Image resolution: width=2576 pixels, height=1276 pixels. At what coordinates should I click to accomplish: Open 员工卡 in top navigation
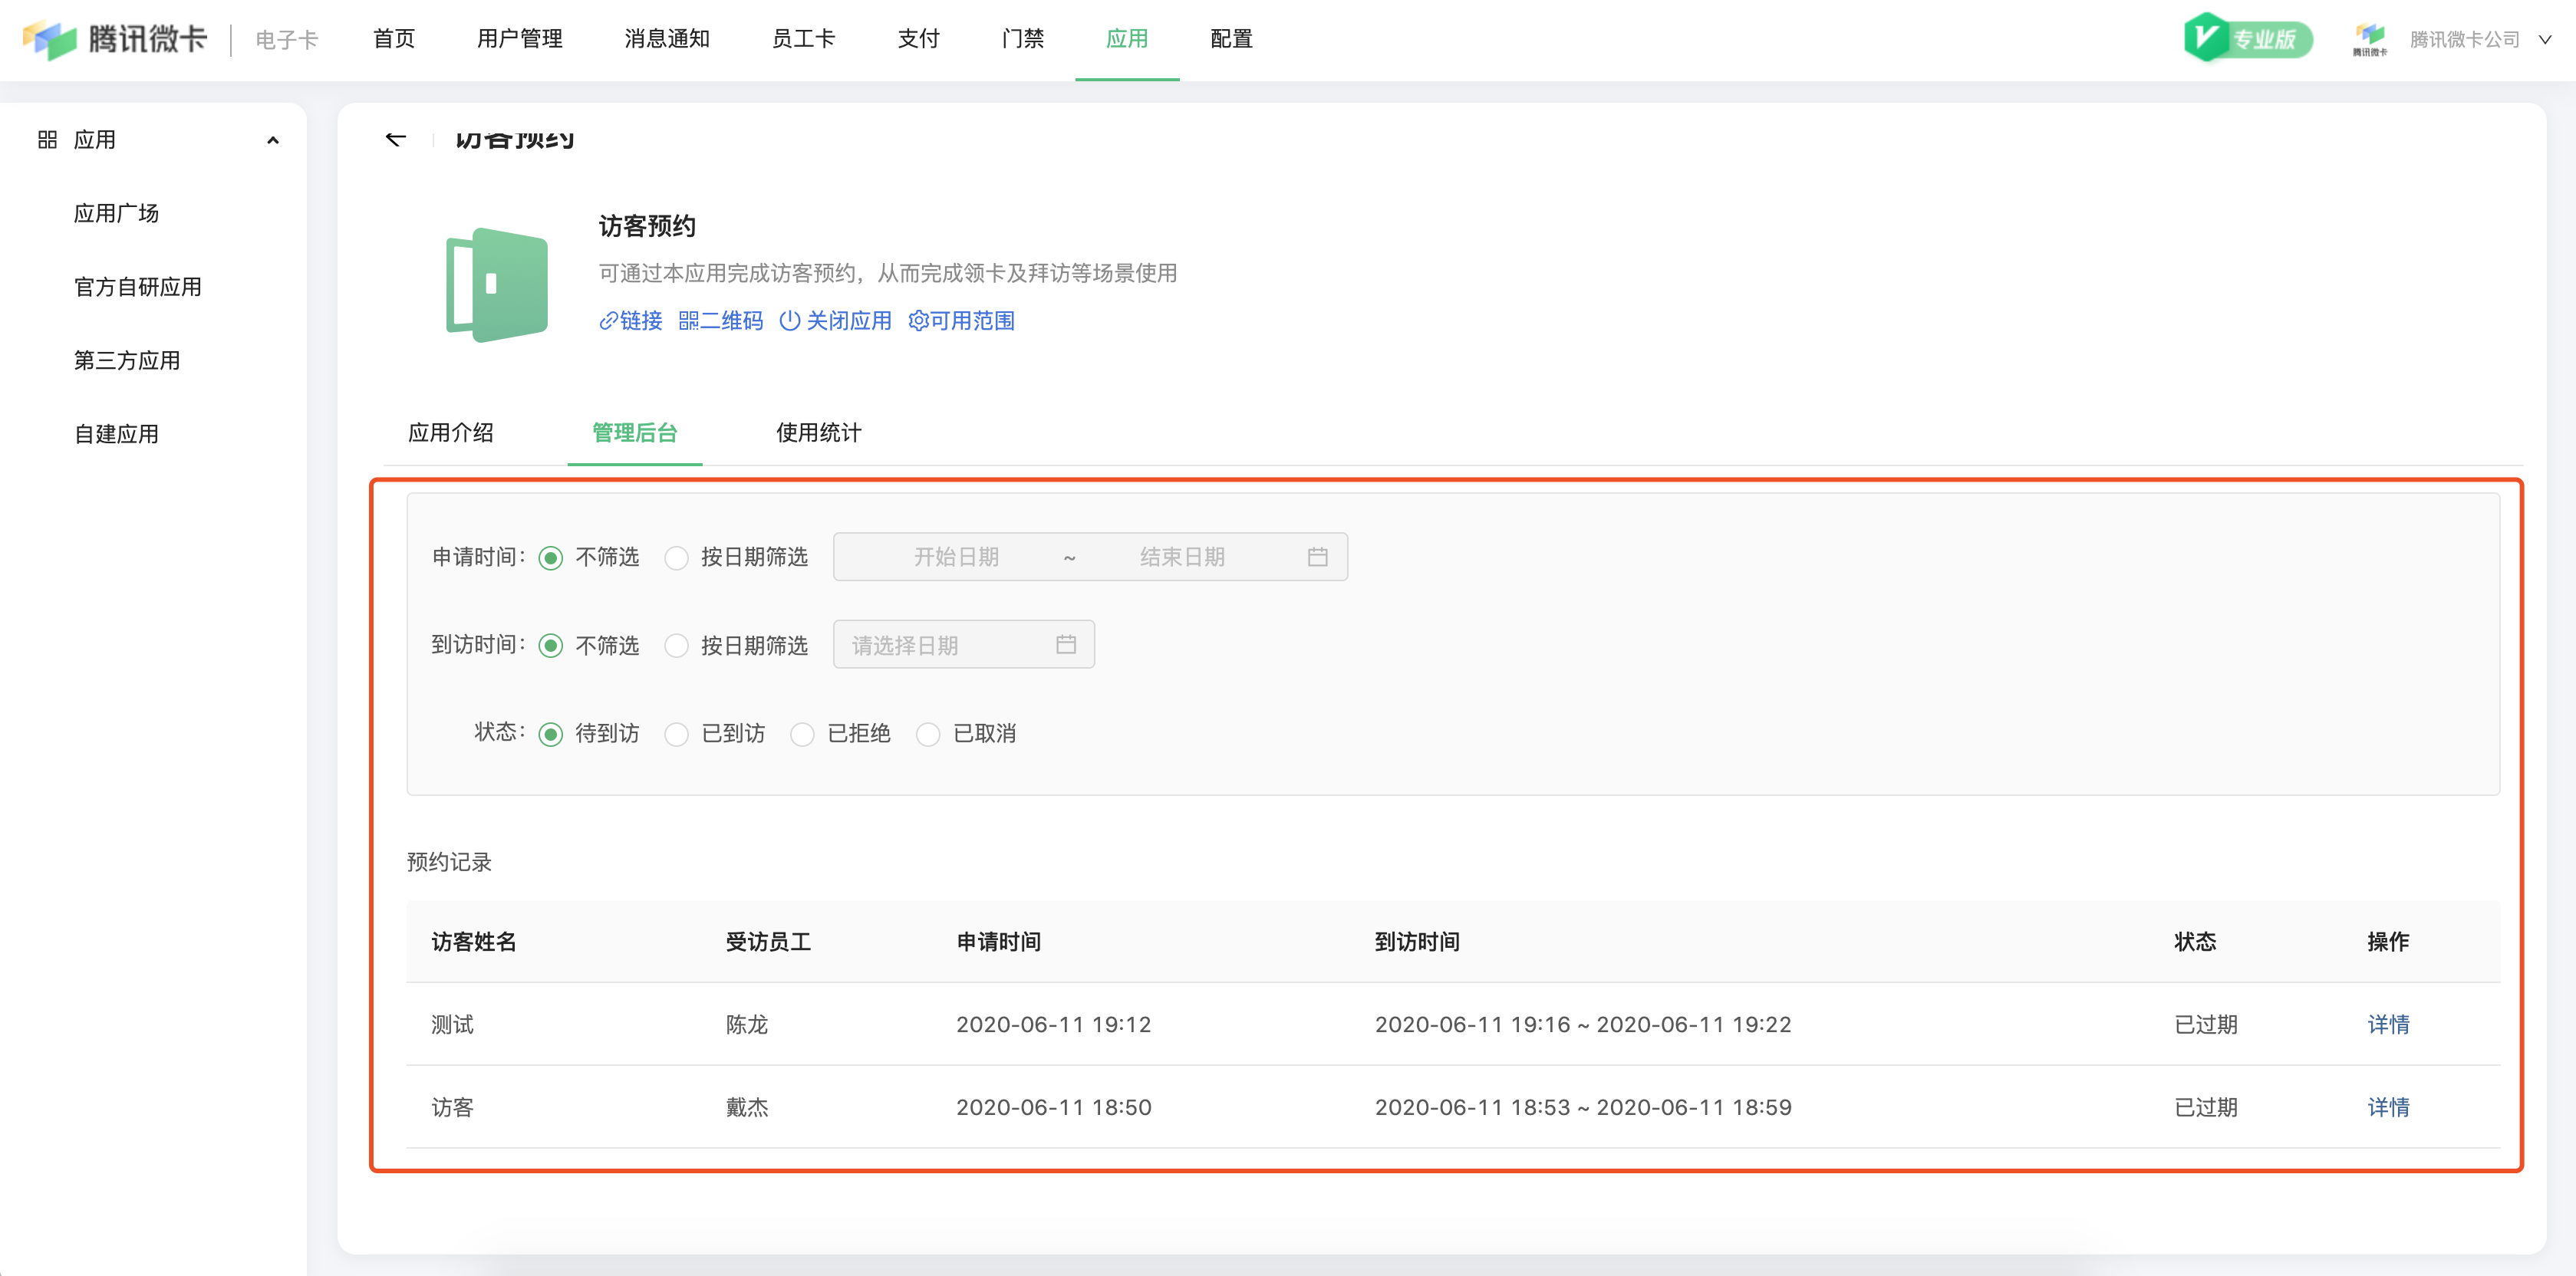tap(803, 39)
